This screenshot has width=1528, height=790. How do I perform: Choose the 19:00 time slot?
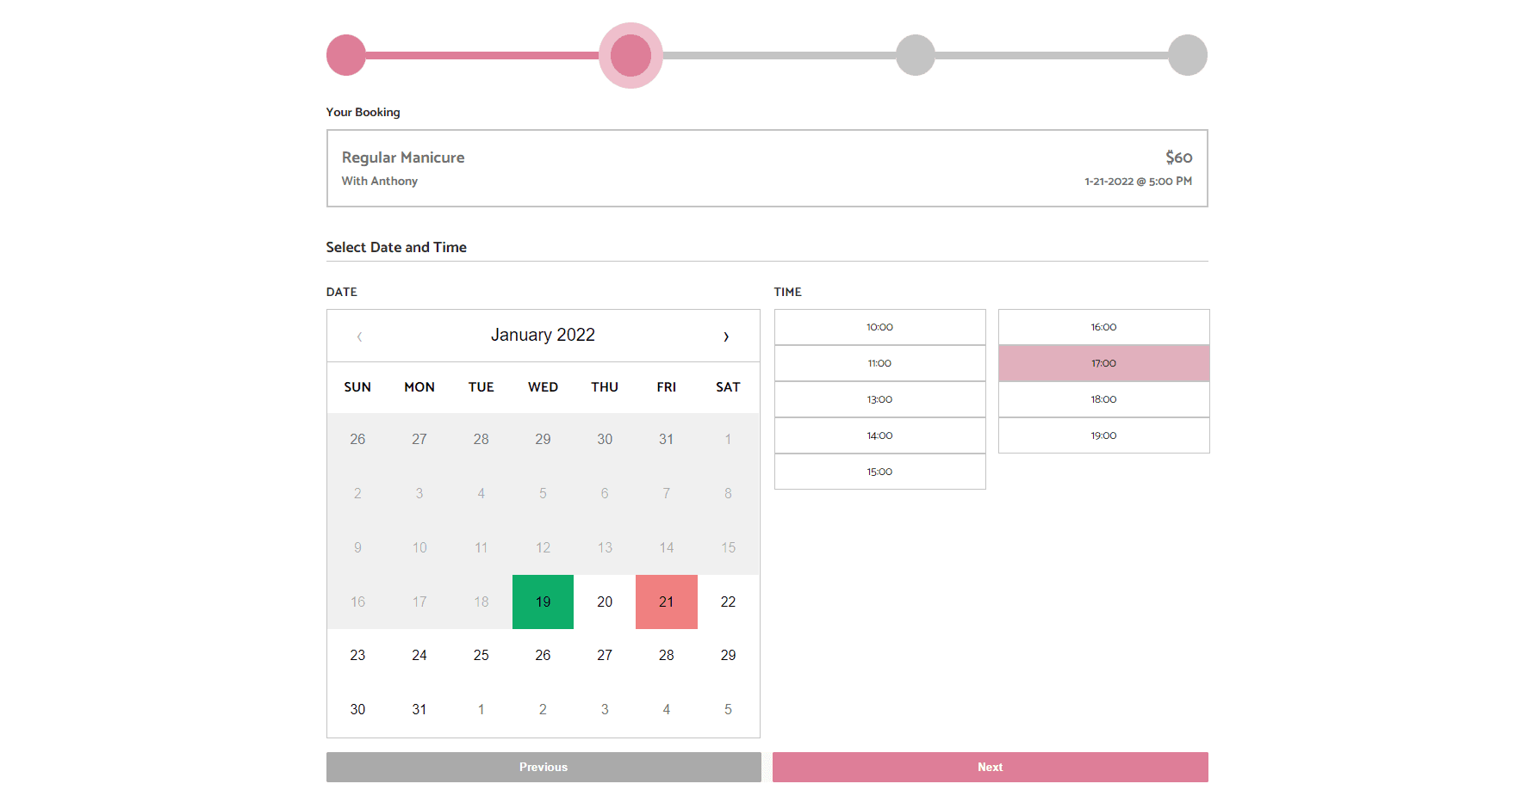coord(1103,435)
